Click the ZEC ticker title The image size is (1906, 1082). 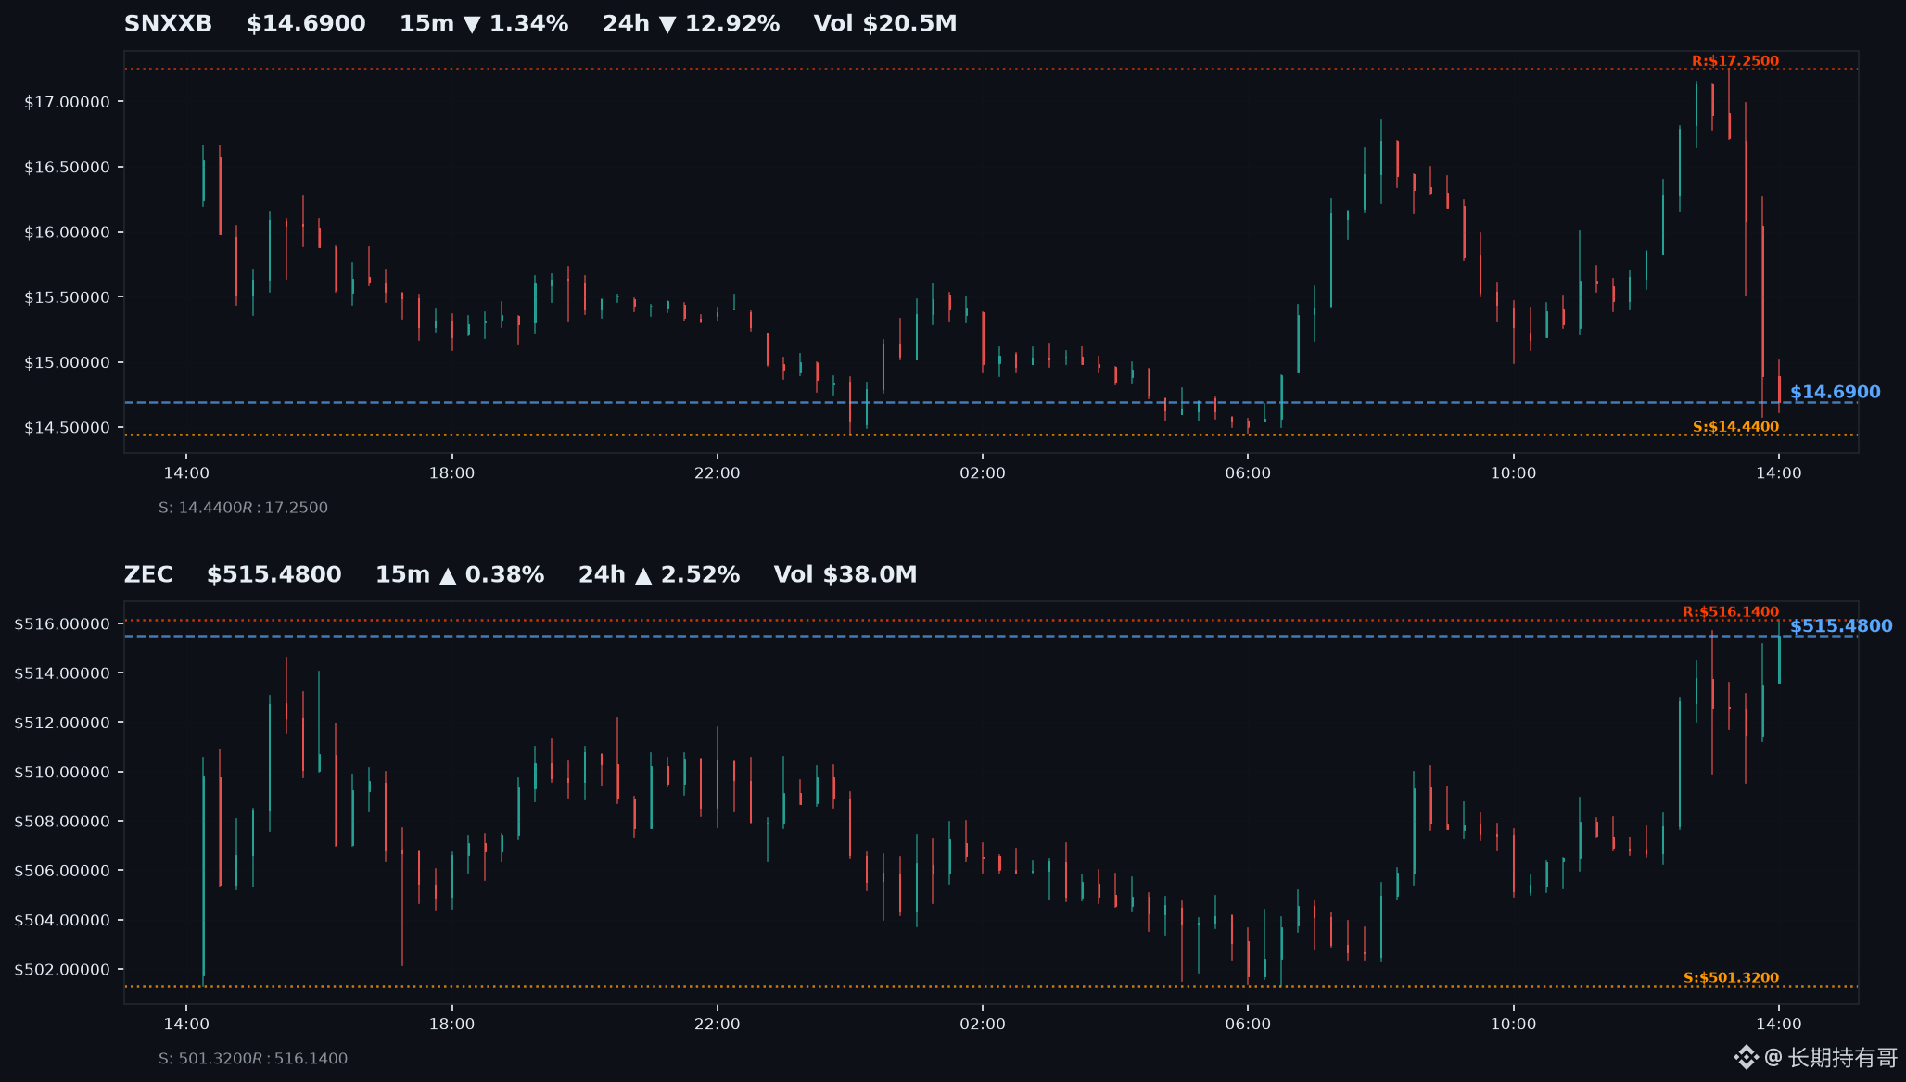click(148, 574)
